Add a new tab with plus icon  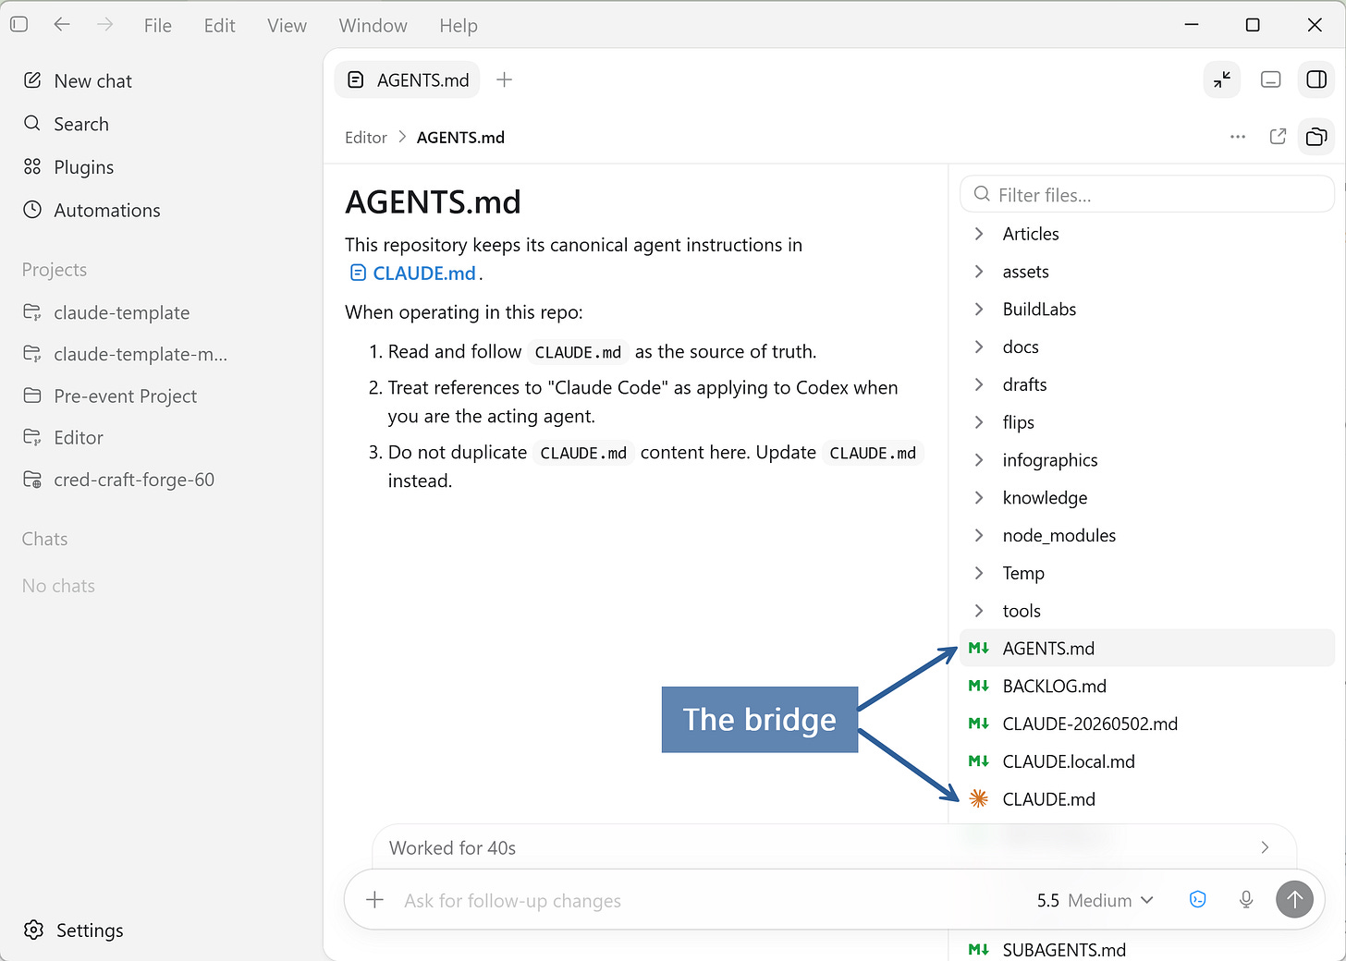tap(504, 80)
